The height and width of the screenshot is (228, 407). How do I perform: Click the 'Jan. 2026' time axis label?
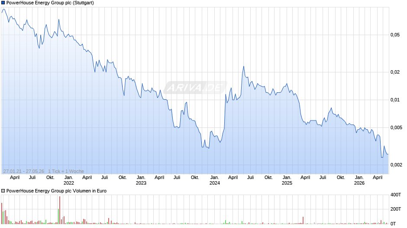359,180
